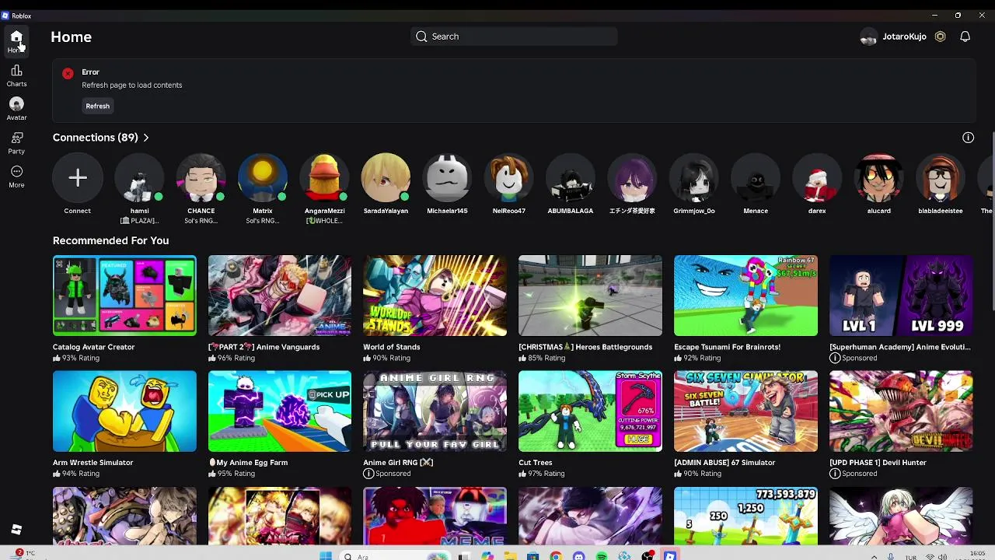995x560 pixels.
Task: Open Michaelar145's friend avatar
Action: tap(447, 178)
